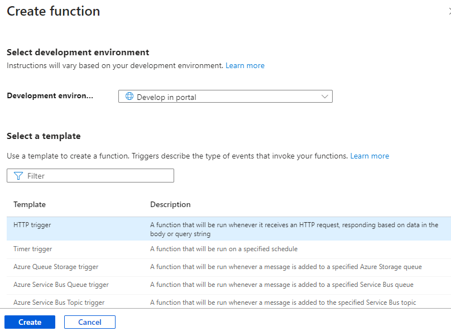Click the Queue Storage trigger description

[286, 267]
